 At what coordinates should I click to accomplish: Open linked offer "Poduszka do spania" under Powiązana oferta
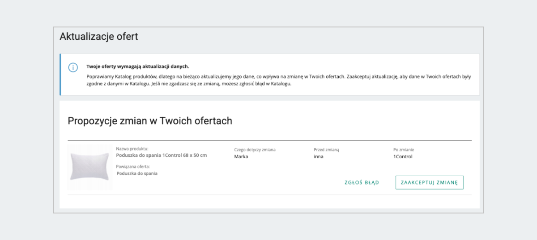coord(137,173)
